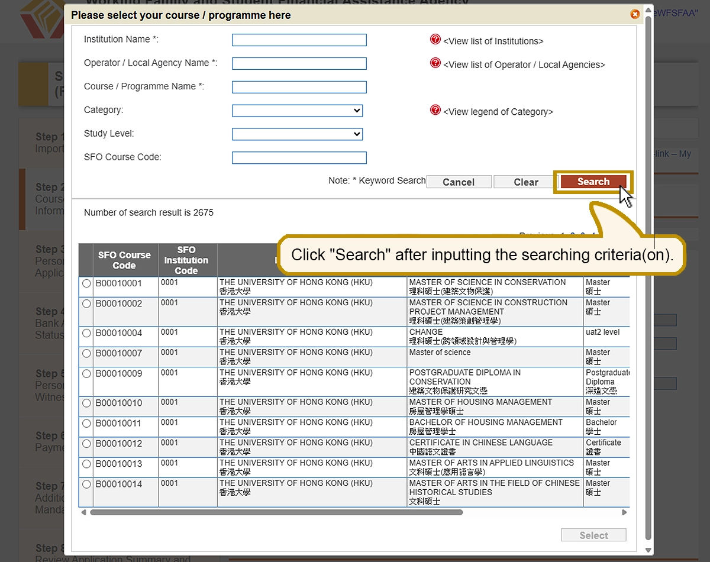Screen dimensions: 710x562
Task: Focus the Institution Name text field
Action: coord(299,40)
